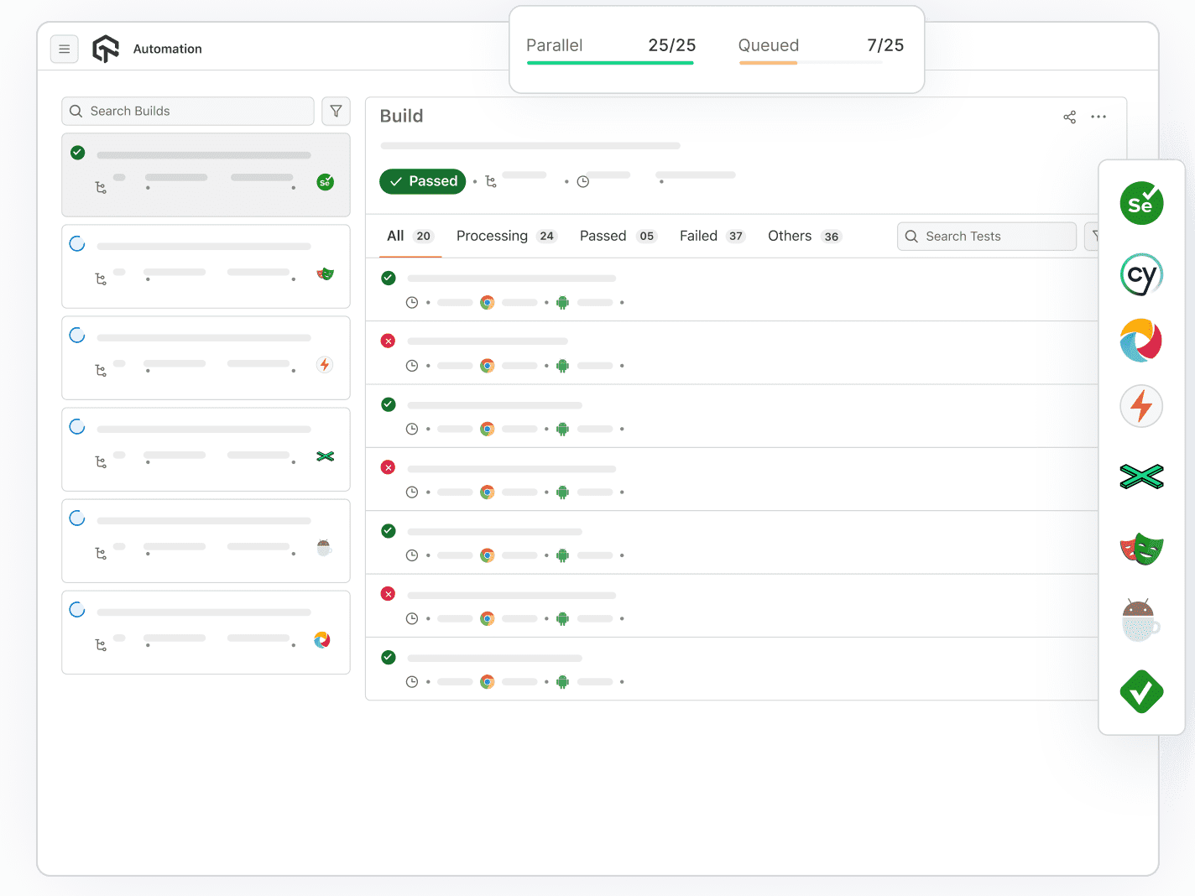This screenshot has height=896, width=1195.
Task: Open the hamburger menu next to the logo
Action: (65, 49)
